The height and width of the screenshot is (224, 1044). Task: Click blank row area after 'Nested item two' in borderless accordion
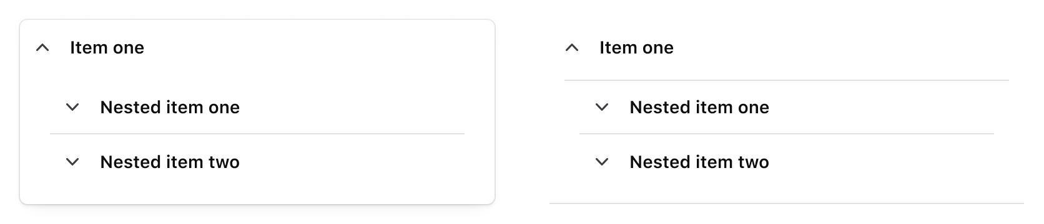(882, 162)
